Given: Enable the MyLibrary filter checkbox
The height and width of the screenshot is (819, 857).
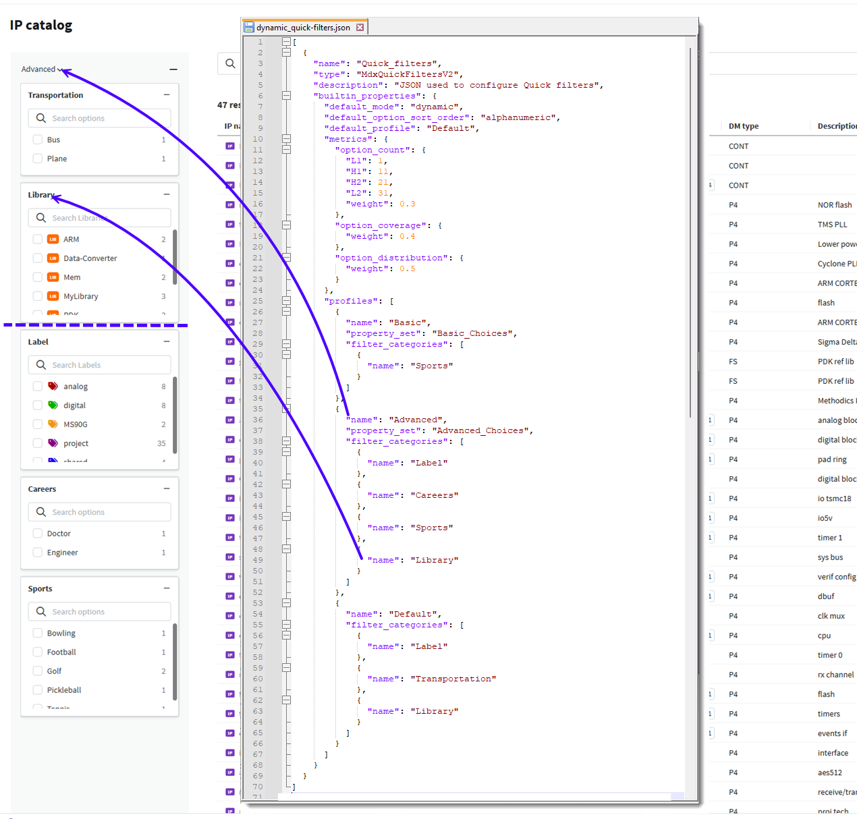Looking at the screenshot, I should click(x=37, y=295).
